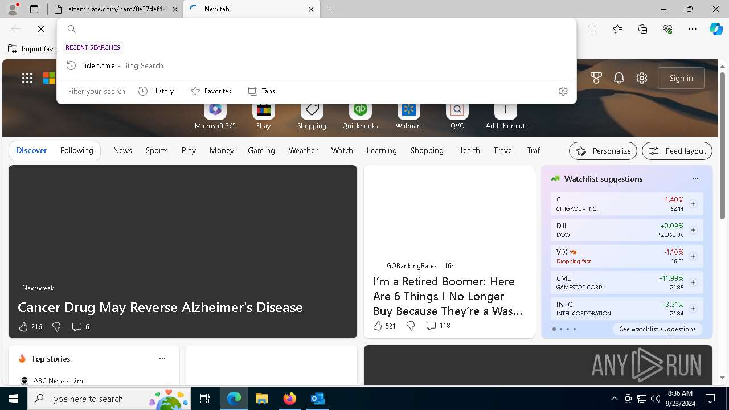The height and width of the screenshot is (410, 729).
Task: Open the Walmart shortcut
Action: [x=408, y=116]
